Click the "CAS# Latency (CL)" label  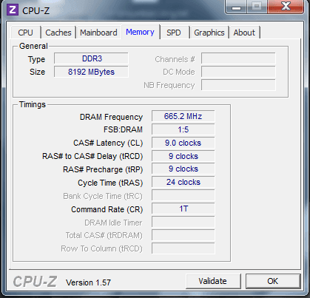pyautogui.click(x=108, y=143)
